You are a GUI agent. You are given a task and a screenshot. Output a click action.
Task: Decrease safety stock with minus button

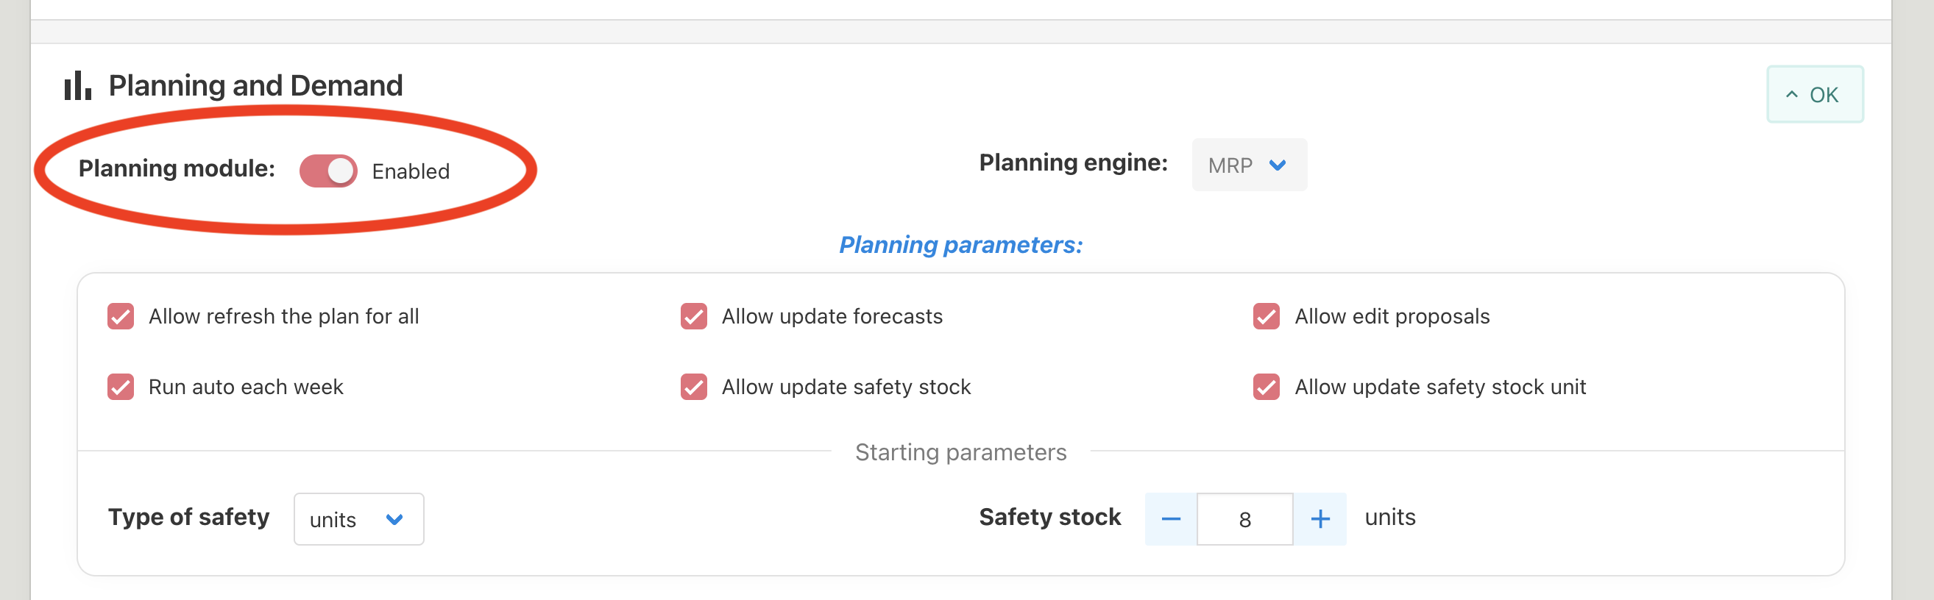[x=1170, y=519]
